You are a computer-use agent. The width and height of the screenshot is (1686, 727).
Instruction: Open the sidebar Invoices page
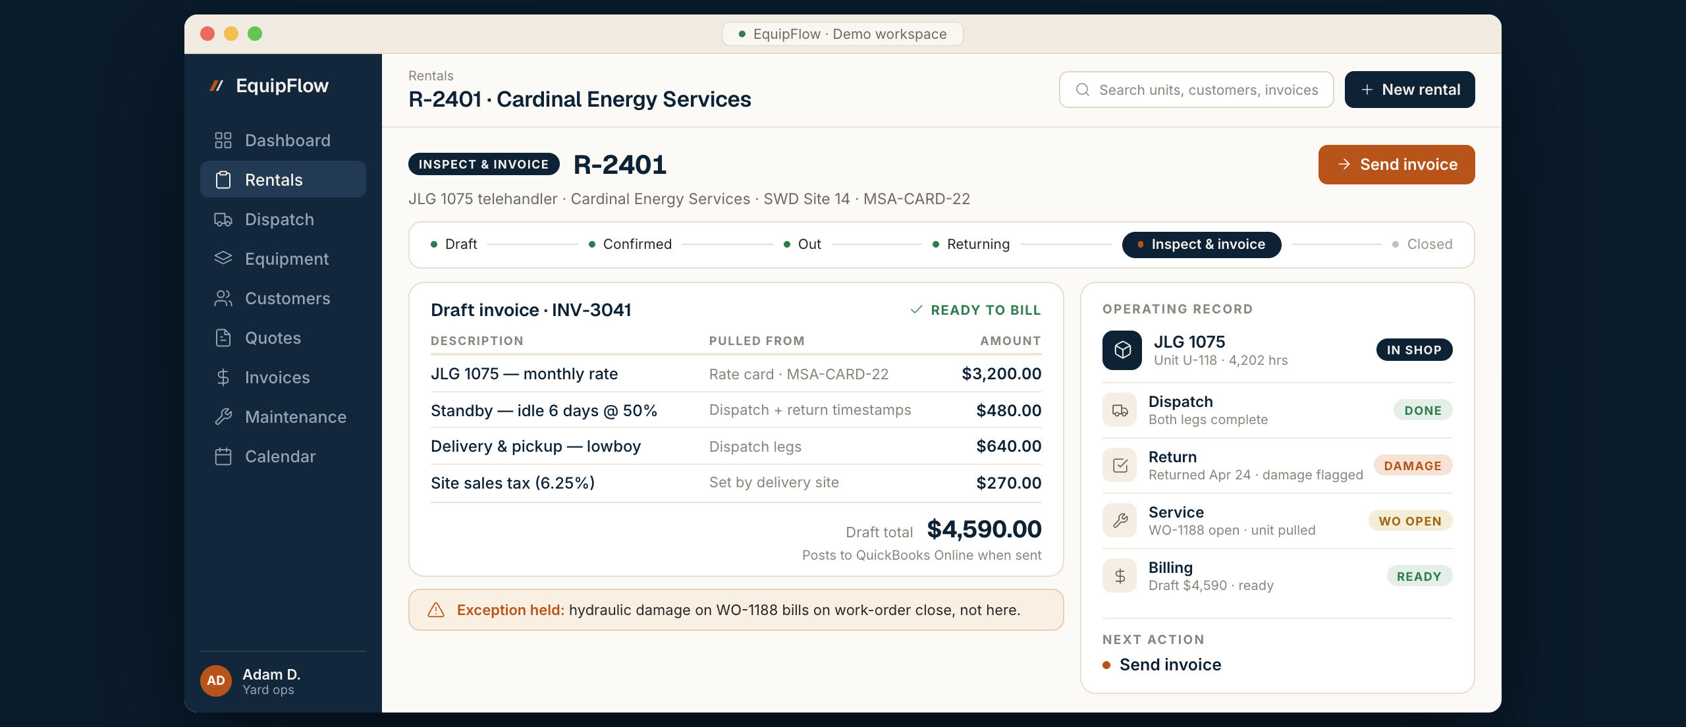[x=283, y=377]
